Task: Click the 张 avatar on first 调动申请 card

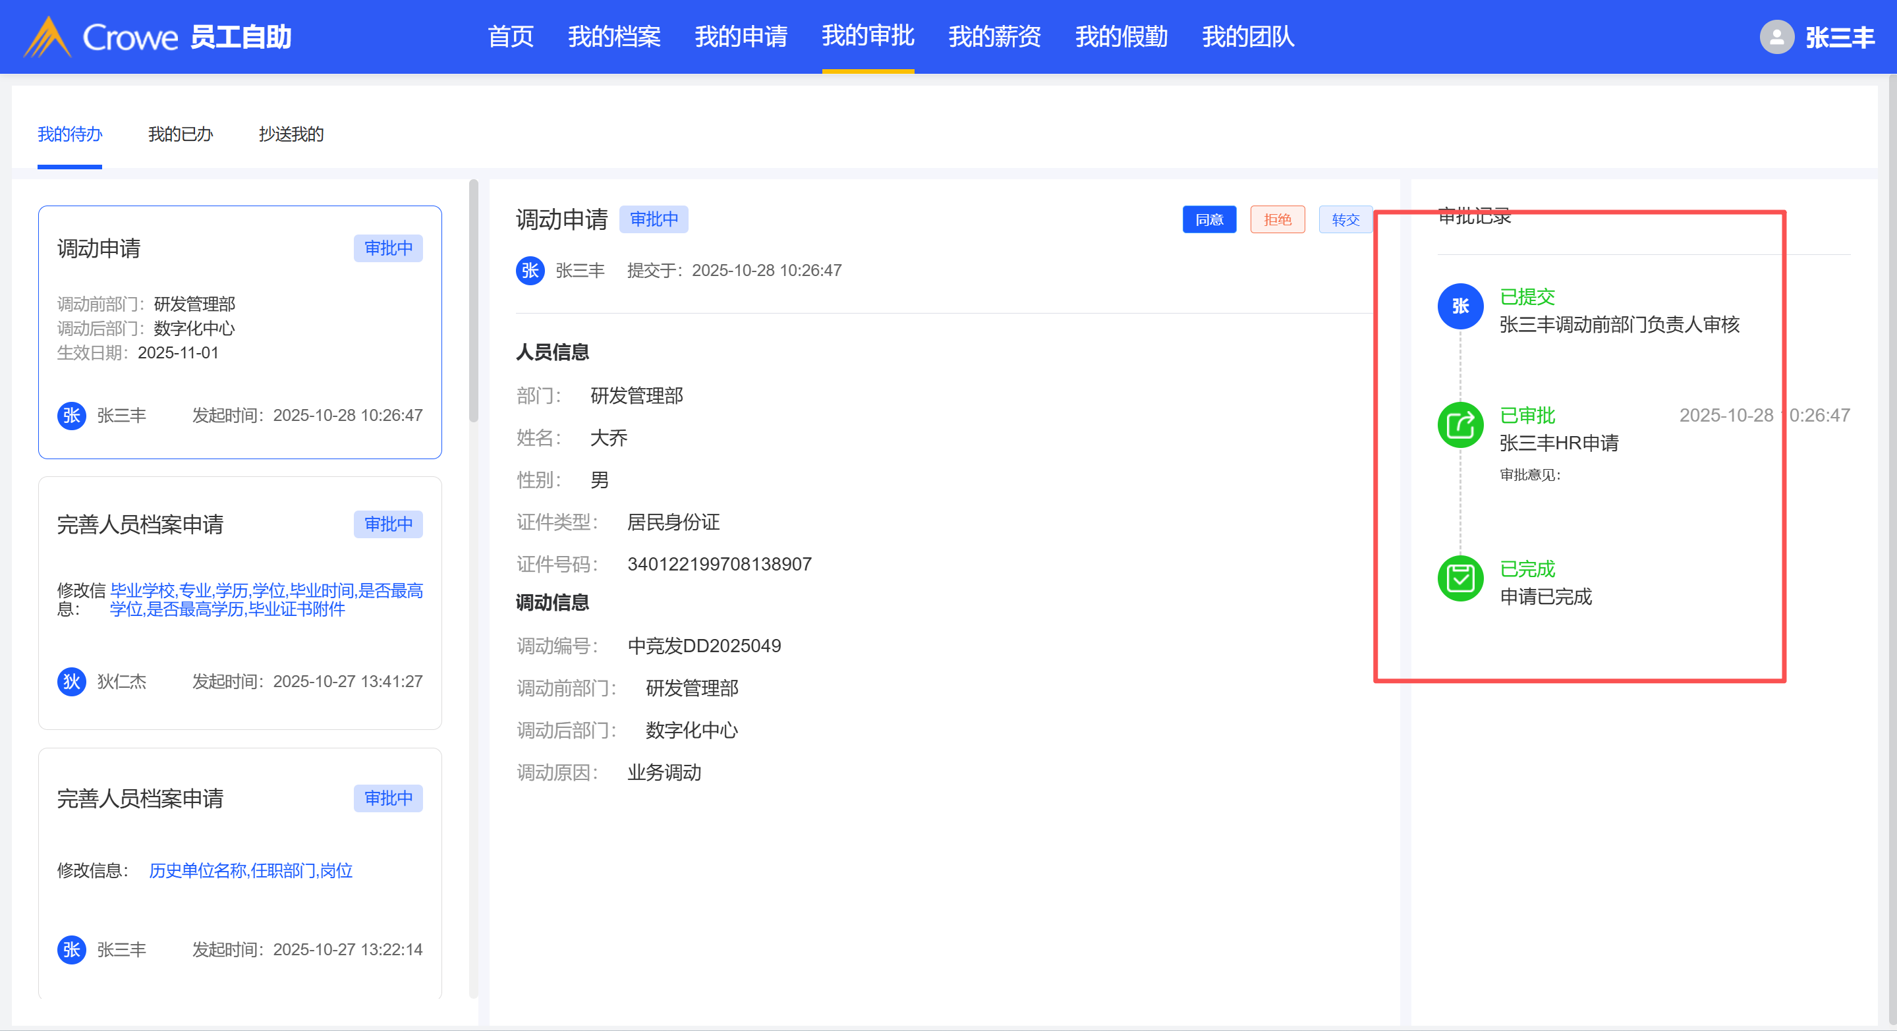Action: click(x=71, y=415)
